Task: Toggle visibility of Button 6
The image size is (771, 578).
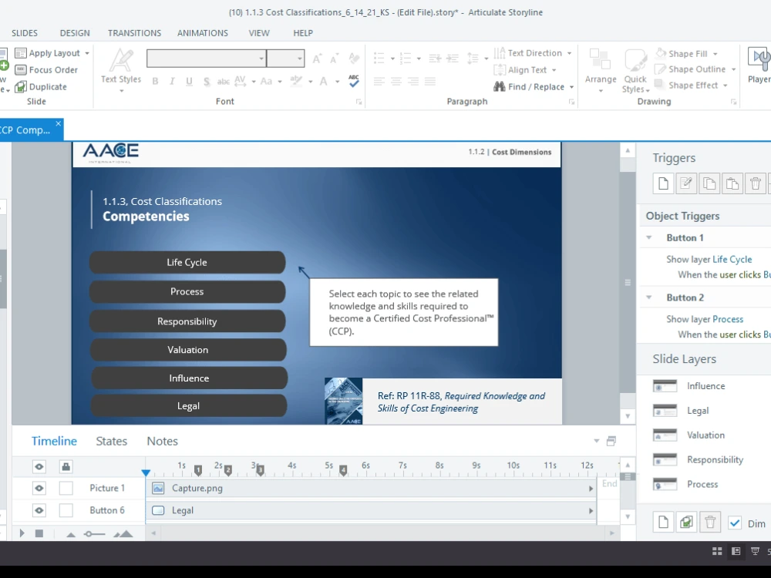Action: click(x=39, y=510)
